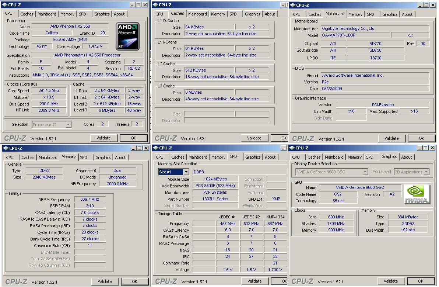Click the motherboard Model GA-MA770T-UD3P
439x287 pixels.
click(355, 35)
